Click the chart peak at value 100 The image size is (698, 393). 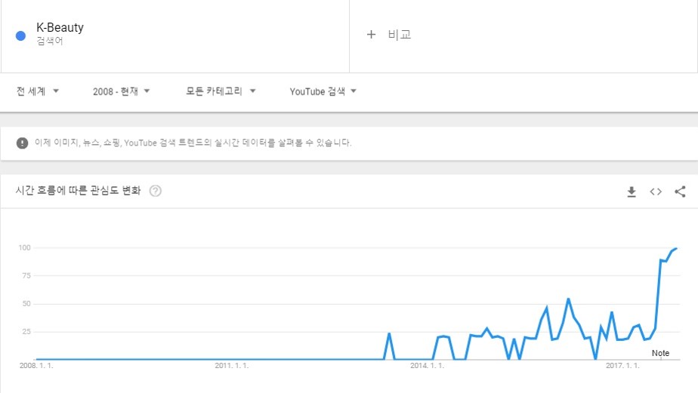(676, 248)
